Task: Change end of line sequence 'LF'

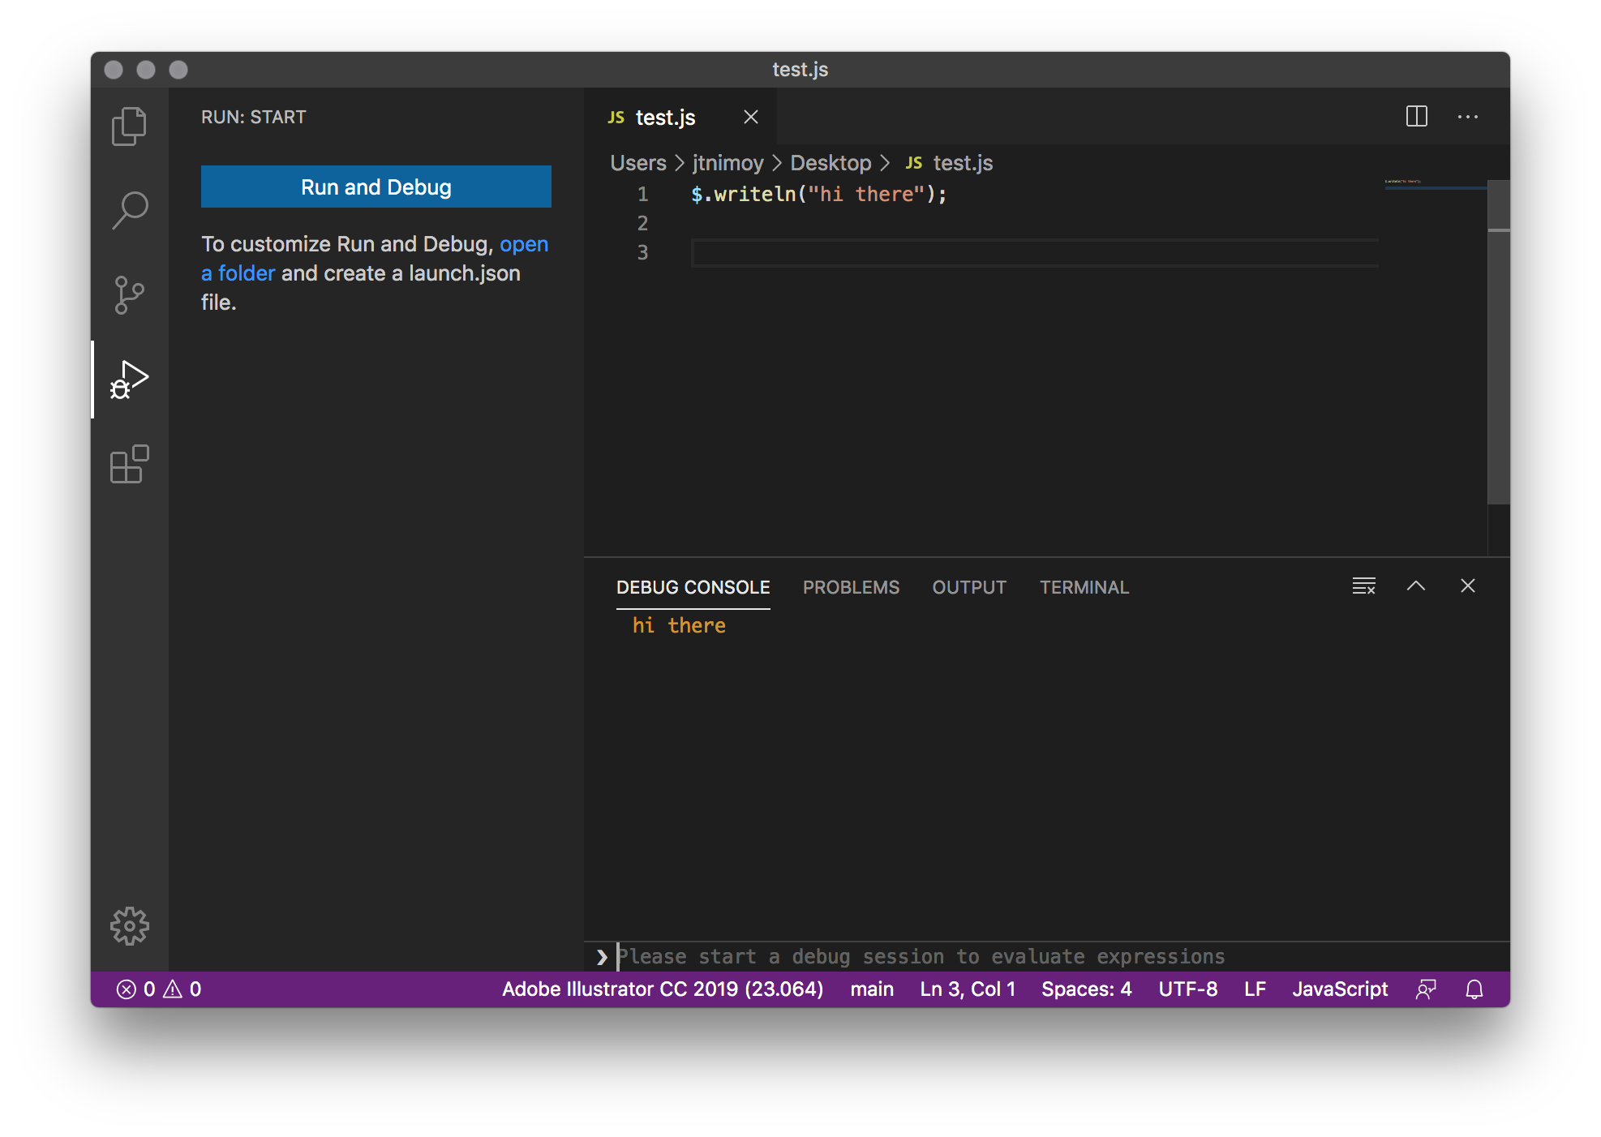Action: (x=1255, y=989)
